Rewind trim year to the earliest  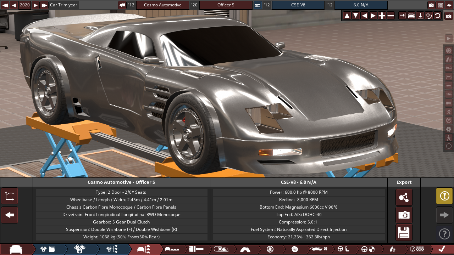pos(5,5)
